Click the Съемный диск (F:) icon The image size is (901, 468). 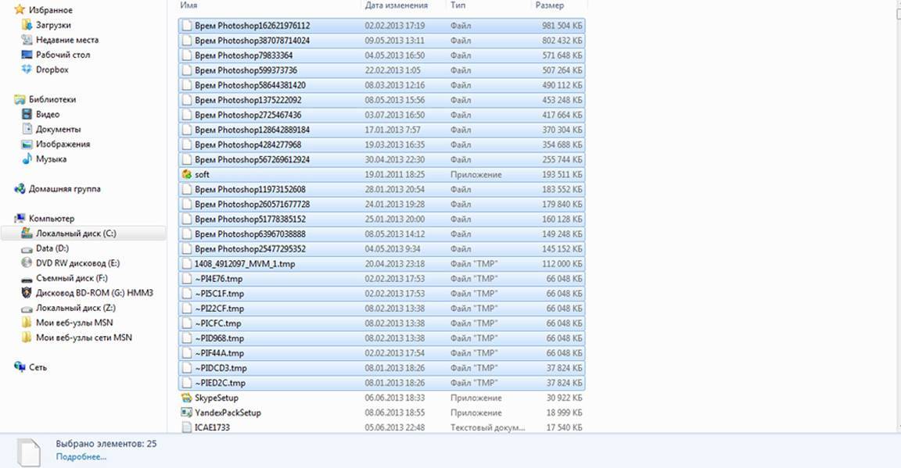coord(27,278)
